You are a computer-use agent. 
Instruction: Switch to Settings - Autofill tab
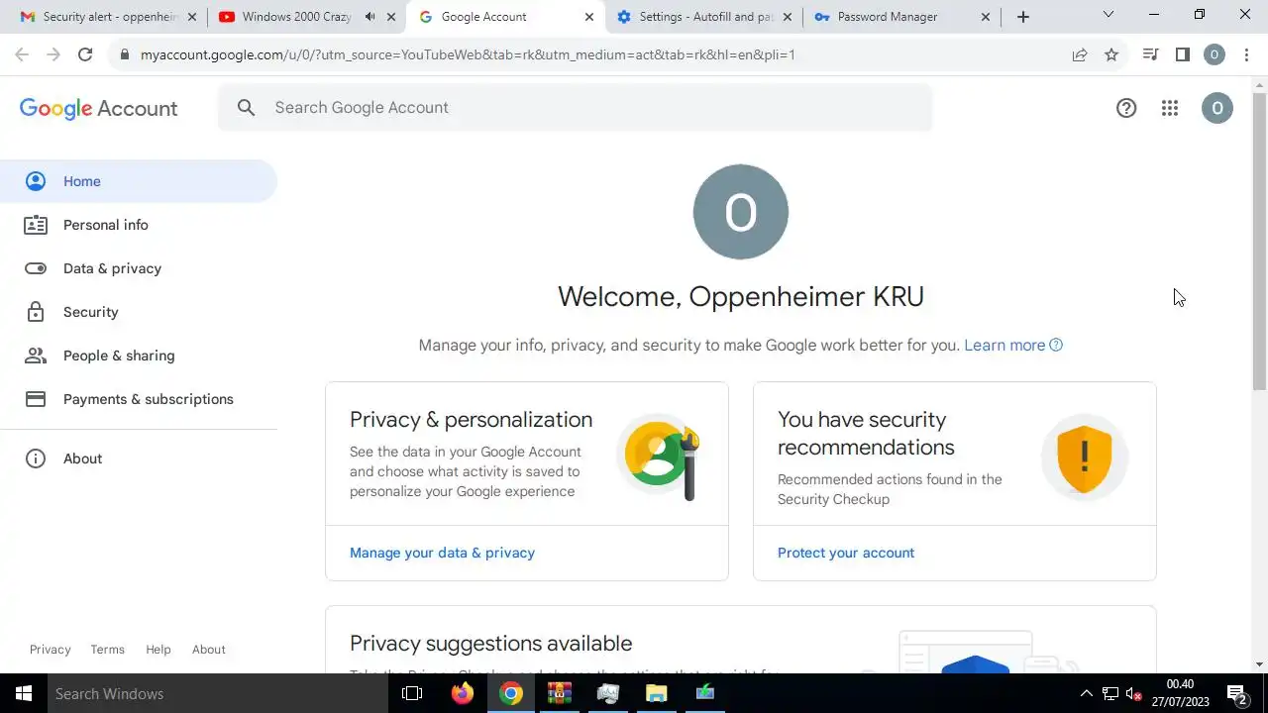click(704, 17)
